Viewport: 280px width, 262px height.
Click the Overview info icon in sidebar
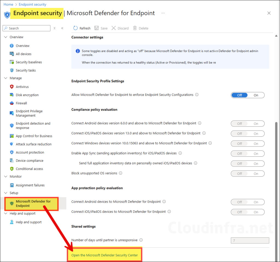coord(11,46)
